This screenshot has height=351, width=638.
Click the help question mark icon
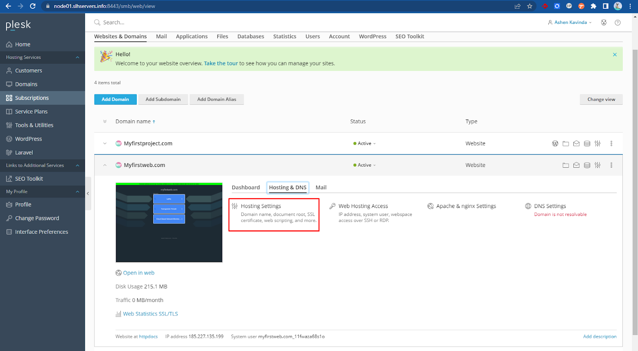618,23
